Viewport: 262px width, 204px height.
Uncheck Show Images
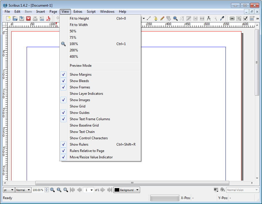(100, 100)
